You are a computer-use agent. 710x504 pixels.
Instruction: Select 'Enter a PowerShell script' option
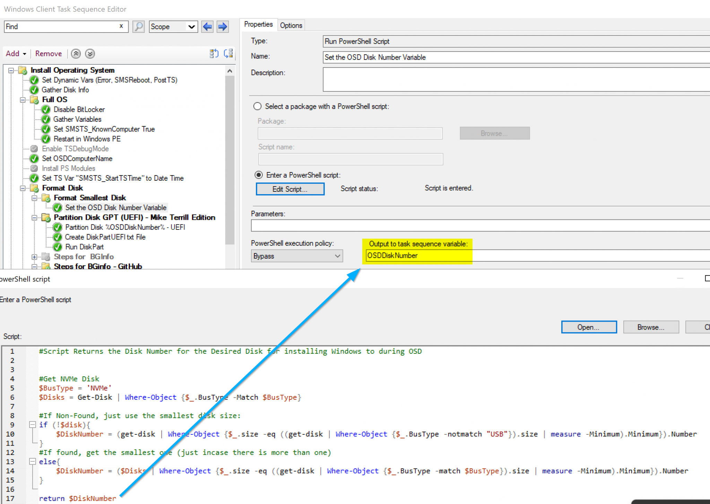[x=259, y=175]
